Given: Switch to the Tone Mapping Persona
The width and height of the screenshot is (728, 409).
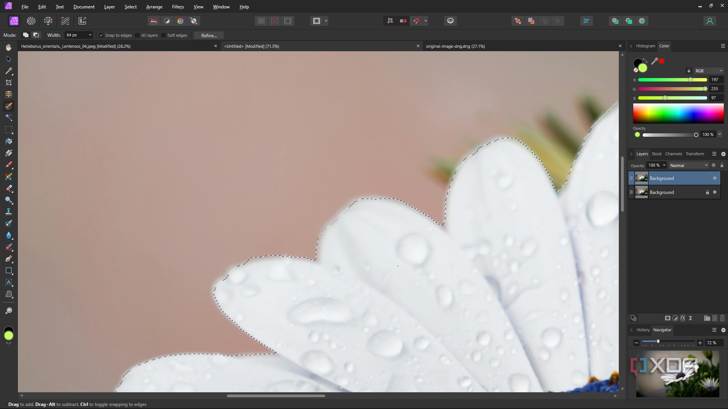Looking at the screenshot, I should 65,21.
